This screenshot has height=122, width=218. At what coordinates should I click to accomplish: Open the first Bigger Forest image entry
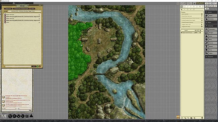tap(22, 15)
